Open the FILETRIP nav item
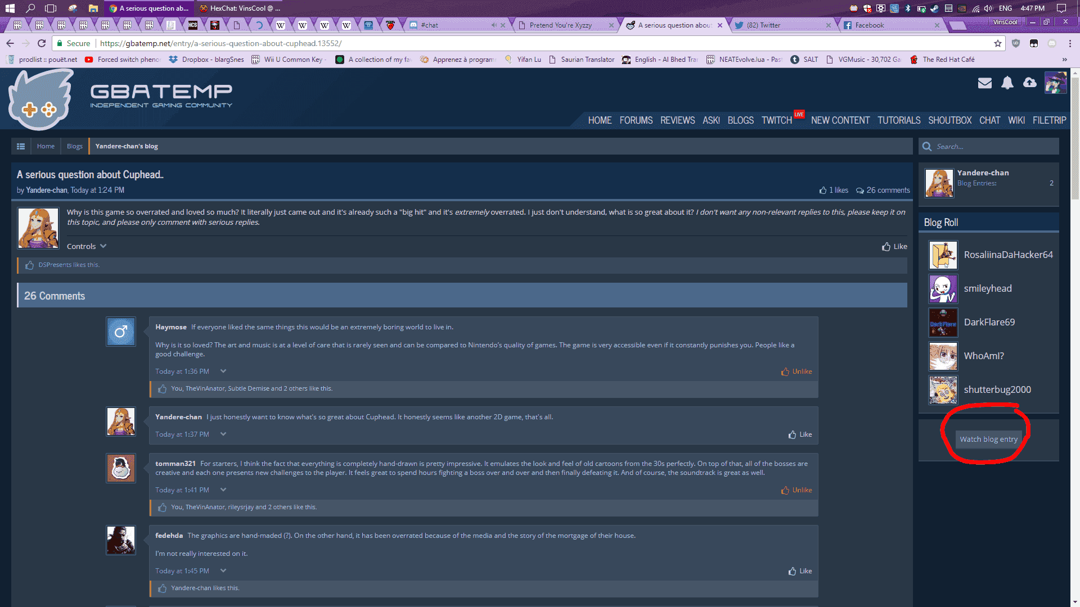Image resolution: width=1080 pixels, height=607 pixels. 1049,120
